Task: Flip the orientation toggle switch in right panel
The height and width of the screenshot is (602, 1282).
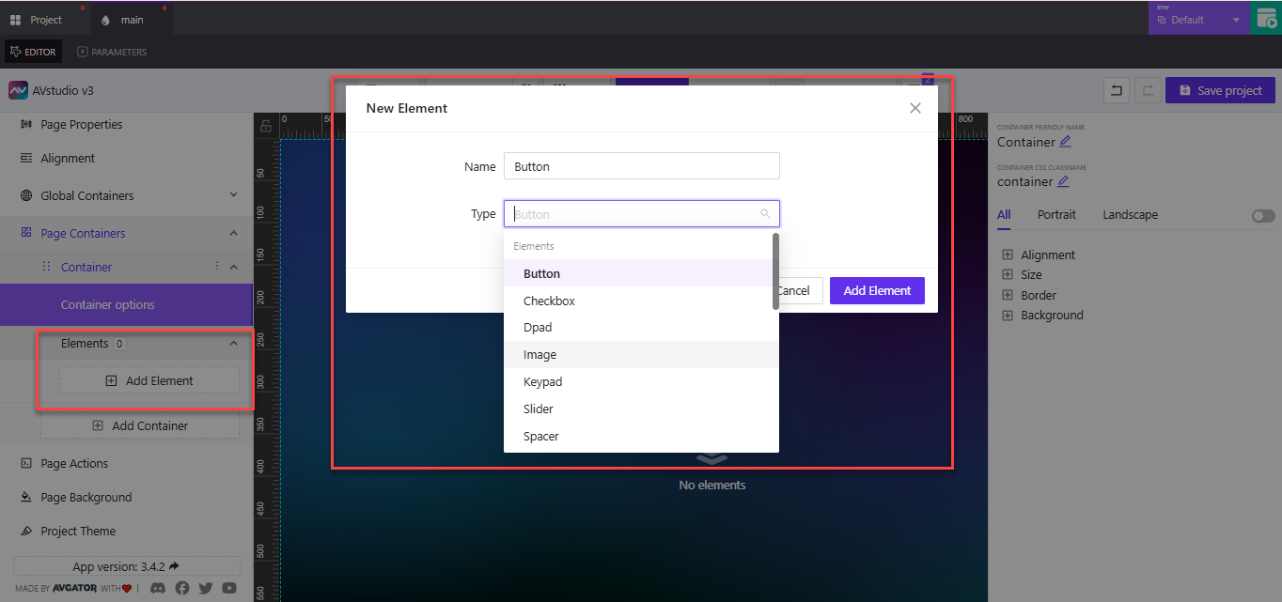Action: click(1262, 215)
